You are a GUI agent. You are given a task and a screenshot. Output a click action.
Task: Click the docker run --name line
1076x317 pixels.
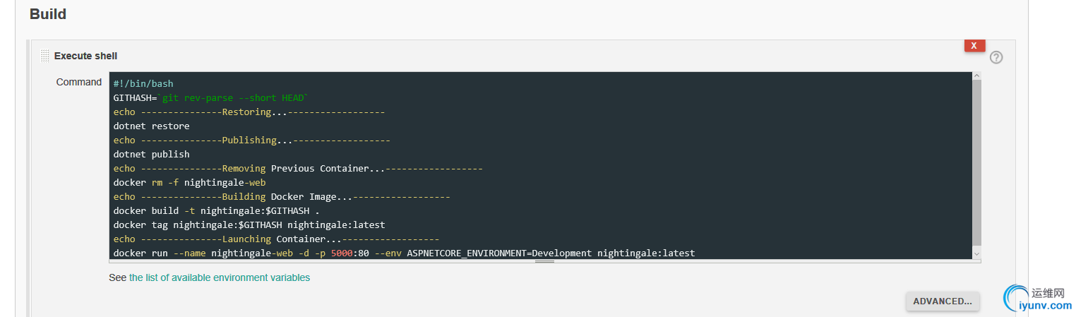tap(404, 253)
